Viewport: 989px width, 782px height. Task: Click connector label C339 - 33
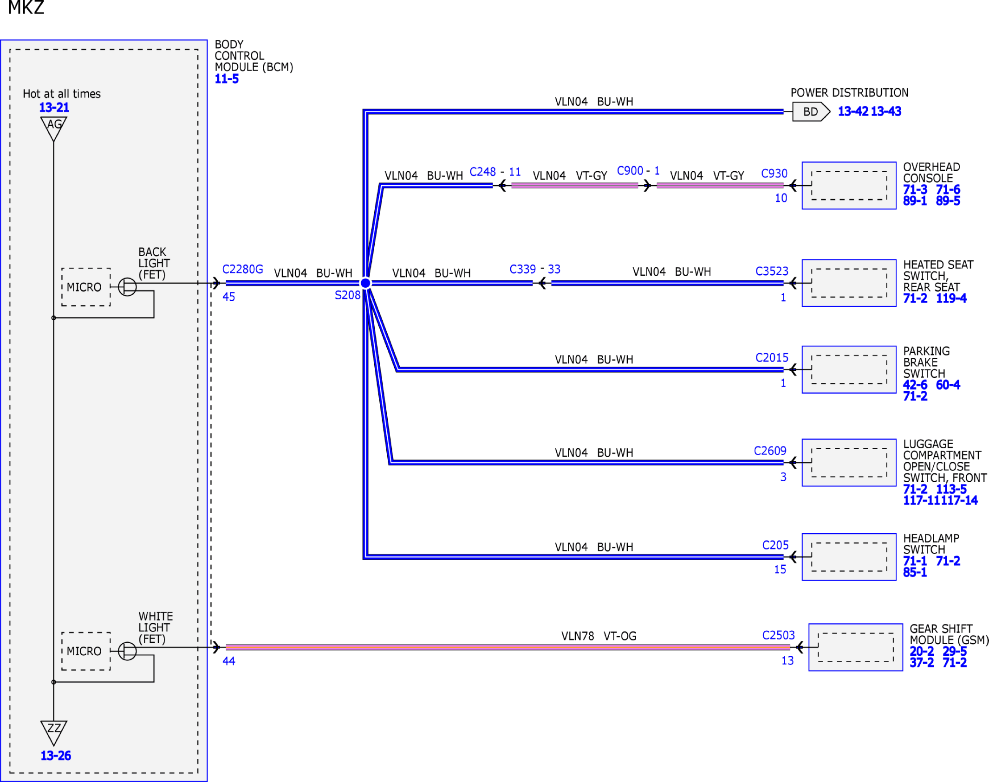coord(535,269)
